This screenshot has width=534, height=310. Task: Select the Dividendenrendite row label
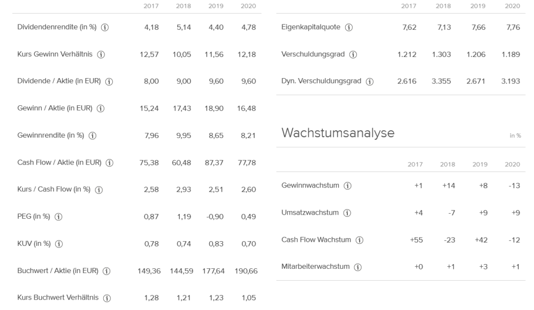(57, 27)
